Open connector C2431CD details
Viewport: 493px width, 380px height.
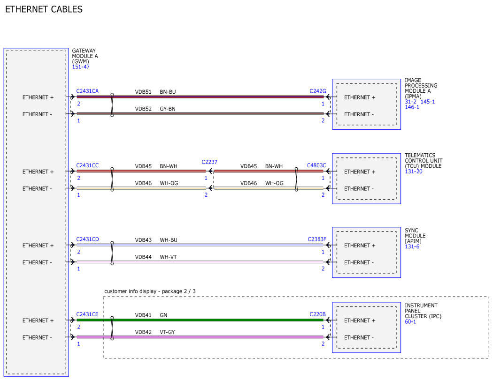click(x=87, y=239)
